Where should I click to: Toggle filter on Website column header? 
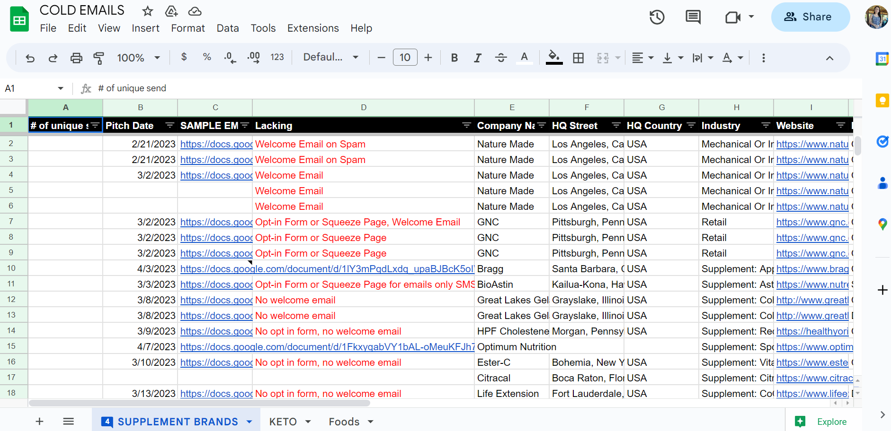coord(840,125)
